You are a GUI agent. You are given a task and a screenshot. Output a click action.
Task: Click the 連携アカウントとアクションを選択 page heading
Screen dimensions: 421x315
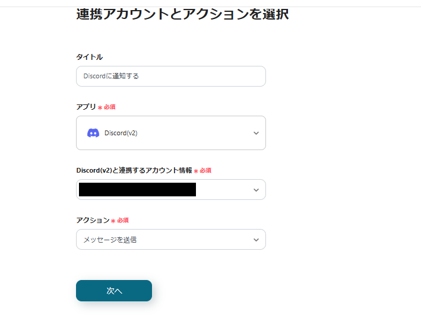[182, 14]
